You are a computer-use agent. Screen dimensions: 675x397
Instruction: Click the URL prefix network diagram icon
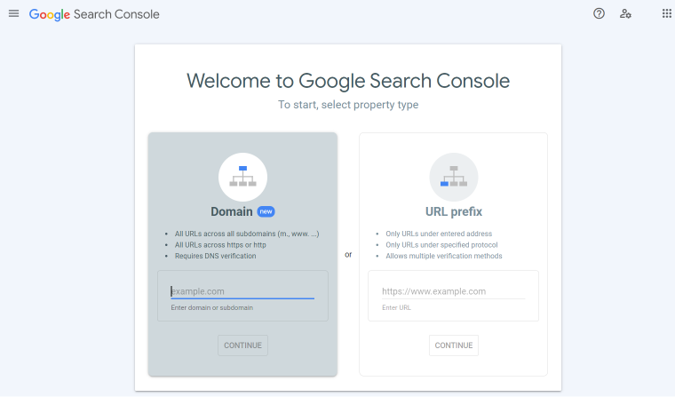454,177
